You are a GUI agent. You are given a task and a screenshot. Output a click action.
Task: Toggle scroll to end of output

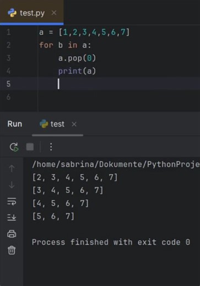point(12,217)
